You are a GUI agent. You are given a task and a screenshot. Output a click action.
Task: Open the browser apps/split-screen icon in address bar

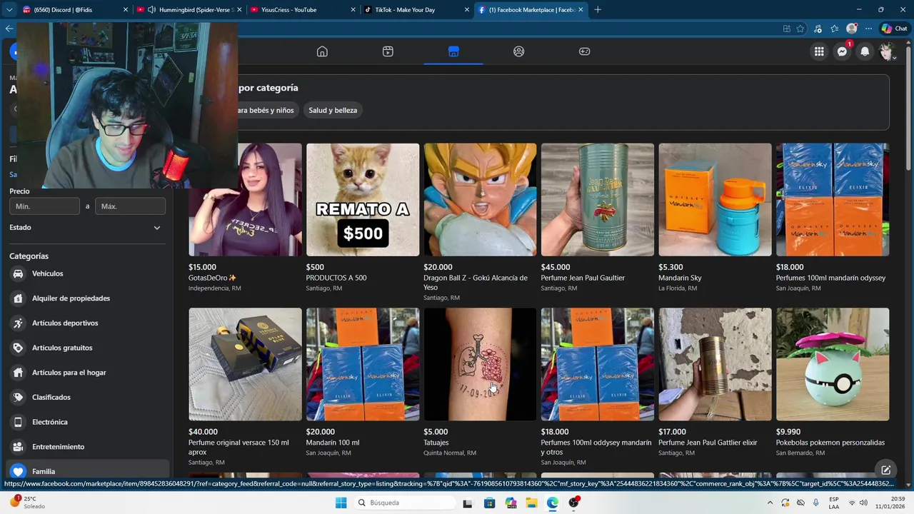[786, 29]
